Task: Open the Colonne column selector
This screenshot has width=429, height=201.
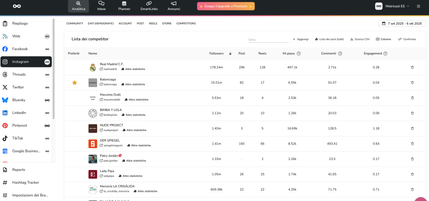Action: click(383, 39)
